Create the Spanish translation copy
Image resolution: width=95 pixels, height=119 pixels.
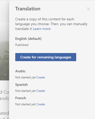41,91
